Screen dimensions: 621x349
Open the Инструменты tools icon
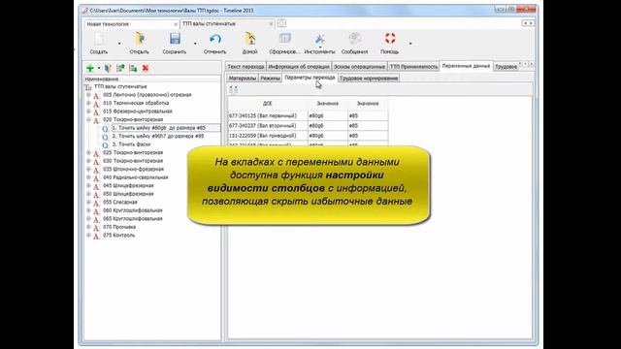(319, 39)
